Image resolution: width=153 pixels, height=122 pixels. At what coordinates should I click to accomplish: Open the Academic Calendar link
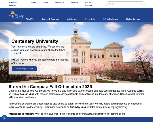13,4
